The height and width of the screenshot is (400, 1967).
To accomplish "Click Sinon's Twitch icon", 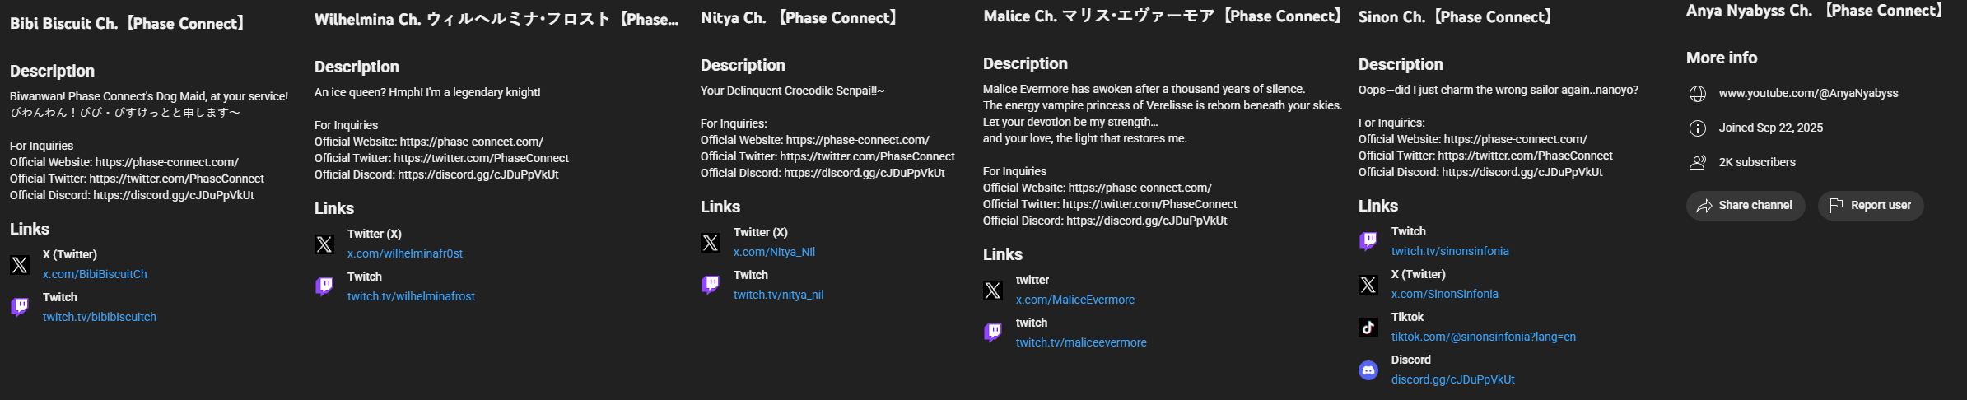I will (1368, 241).
